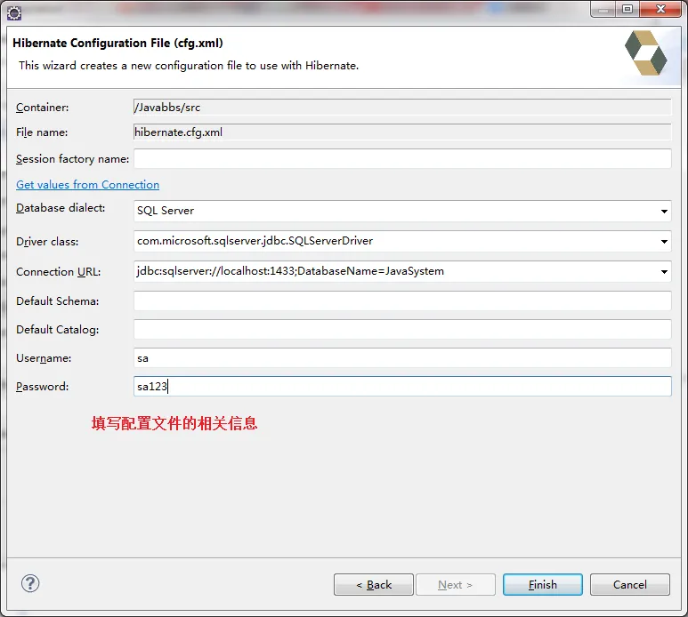This screenshot has width=688, height=617.
Task: Click the SQLServerDriver class combo text
Action: click(255, 241)
